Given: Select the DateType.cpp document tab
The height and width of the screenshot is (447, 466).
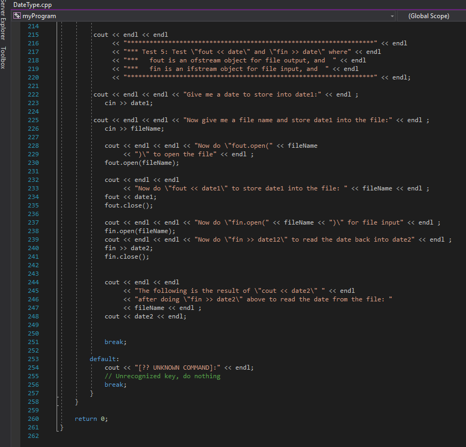Looking at the screenshot, I should click(32, 5).
